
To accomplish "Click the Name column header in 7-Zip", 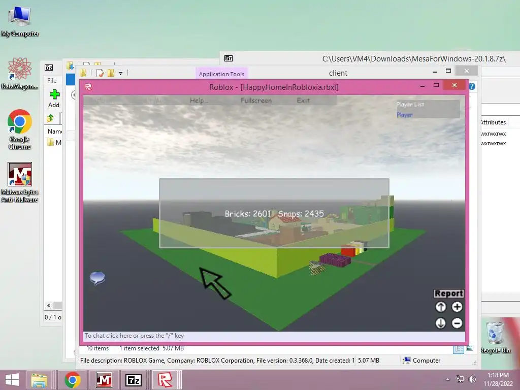I will pos(55,132).
